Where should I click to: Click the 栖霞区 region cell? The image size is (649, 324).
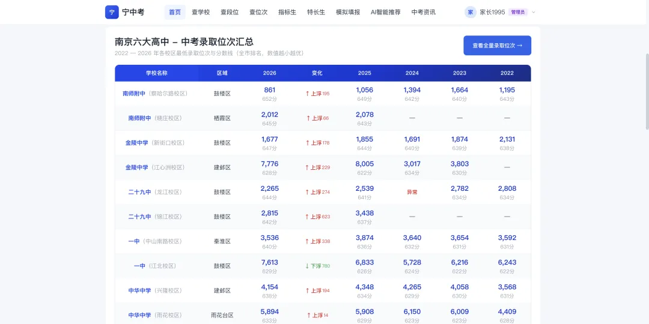click(x=222, y=118)
